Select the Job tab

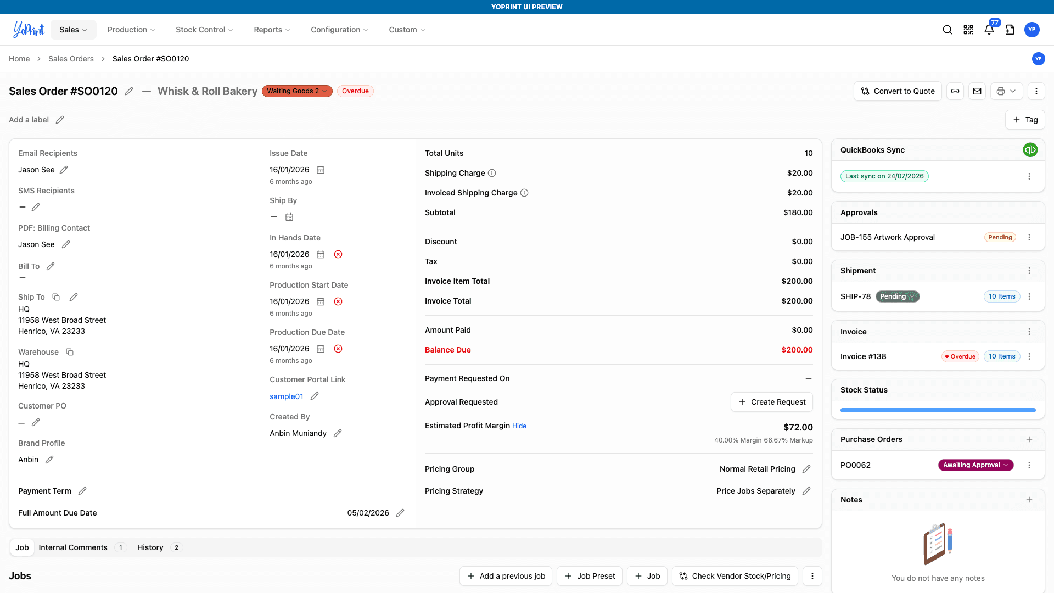22,547
